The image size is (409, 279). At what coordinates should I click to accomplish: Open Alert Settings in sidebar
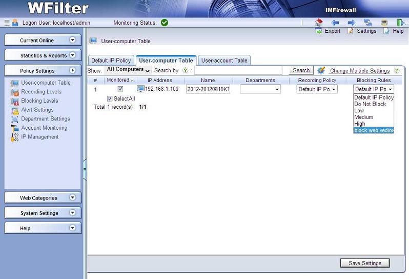[x=37, y=110]
